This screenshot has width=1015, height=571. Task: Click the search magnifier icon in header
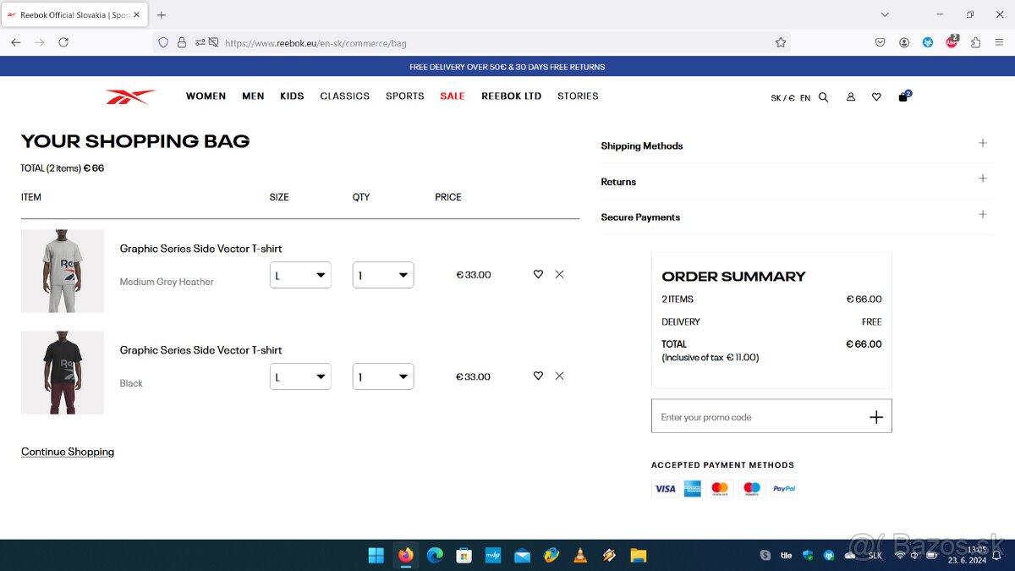pyautogui.click(x=823, y=97)
